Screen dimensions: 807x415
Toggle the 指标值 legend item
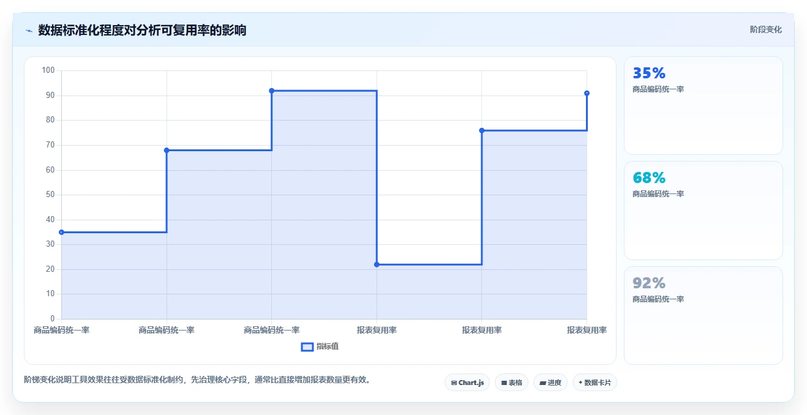[320, 346]
